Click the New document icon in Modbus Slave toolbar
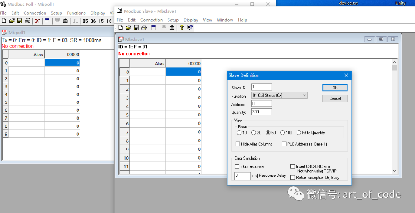Viewport: 415px width, 213px height. 120,28
